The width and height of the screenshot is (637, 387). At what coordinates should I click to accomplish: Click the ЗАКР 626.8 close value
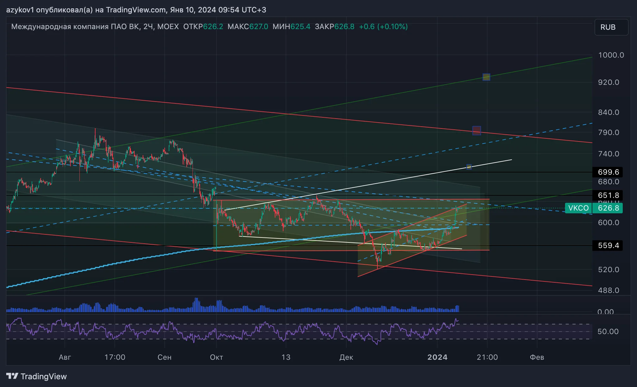[x=335, y=27]
